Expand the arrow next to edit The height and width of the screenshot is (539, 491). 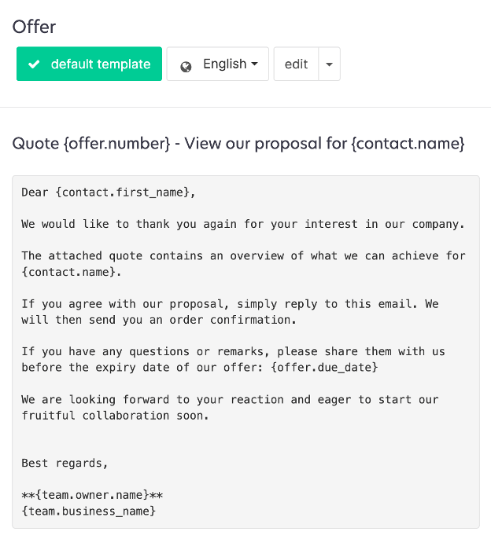click(329, 65)
